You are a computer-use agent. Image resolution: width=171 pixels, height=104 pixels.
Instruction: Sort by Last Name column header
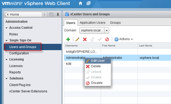[154, 46]
